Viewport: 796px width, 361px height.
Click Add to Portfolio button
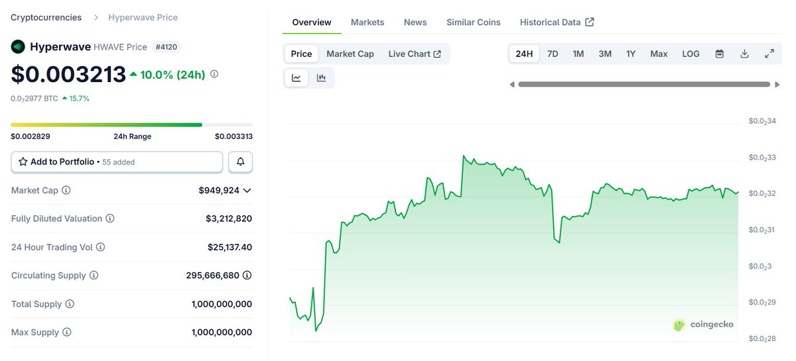coord(117,162)
